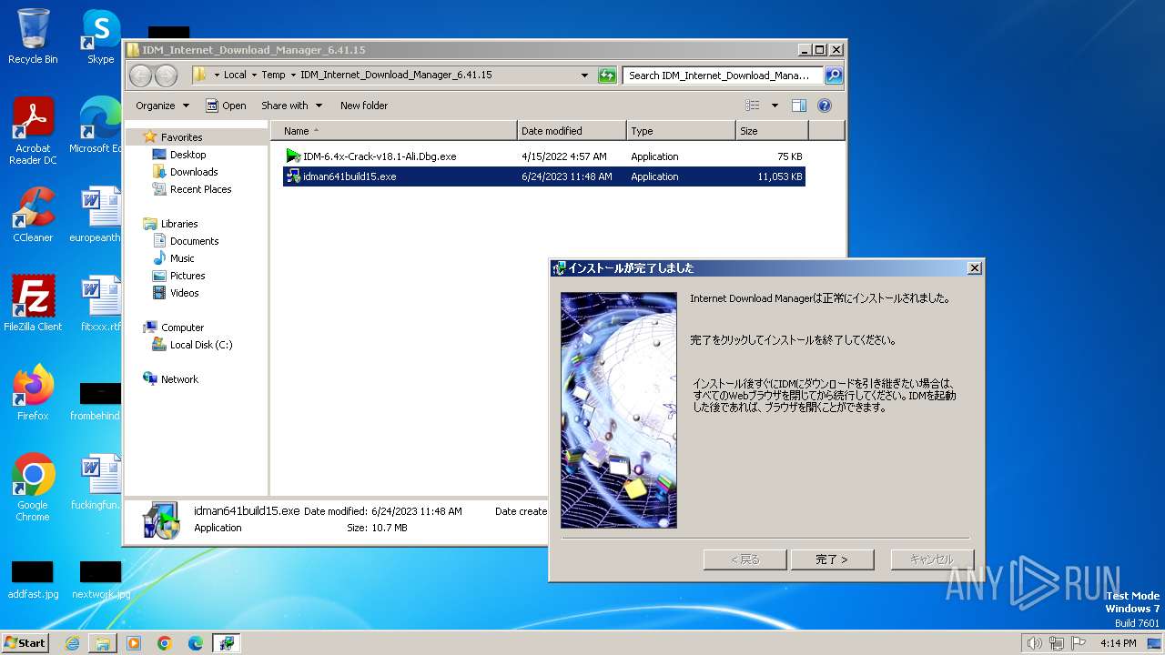
Task: Launch CCleaner desktop shortcut
Action: click(33, 215)
